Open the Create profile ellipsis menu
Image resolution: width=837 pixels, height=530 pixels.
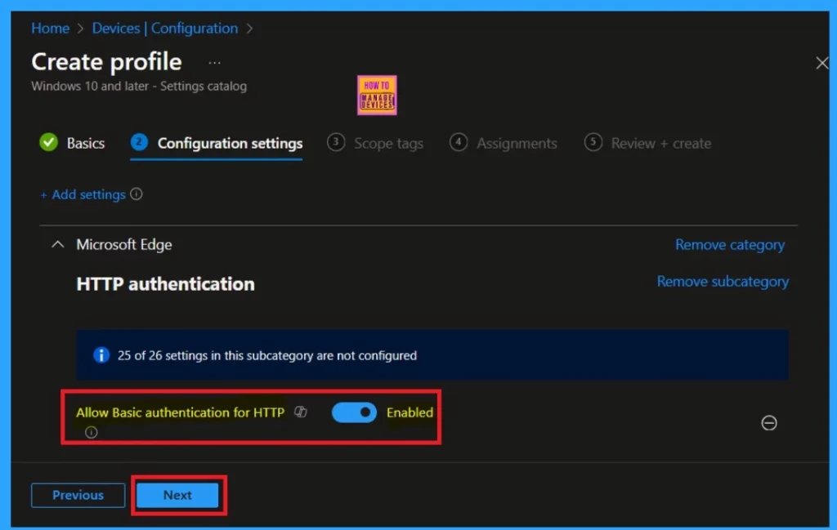[214, 63]
